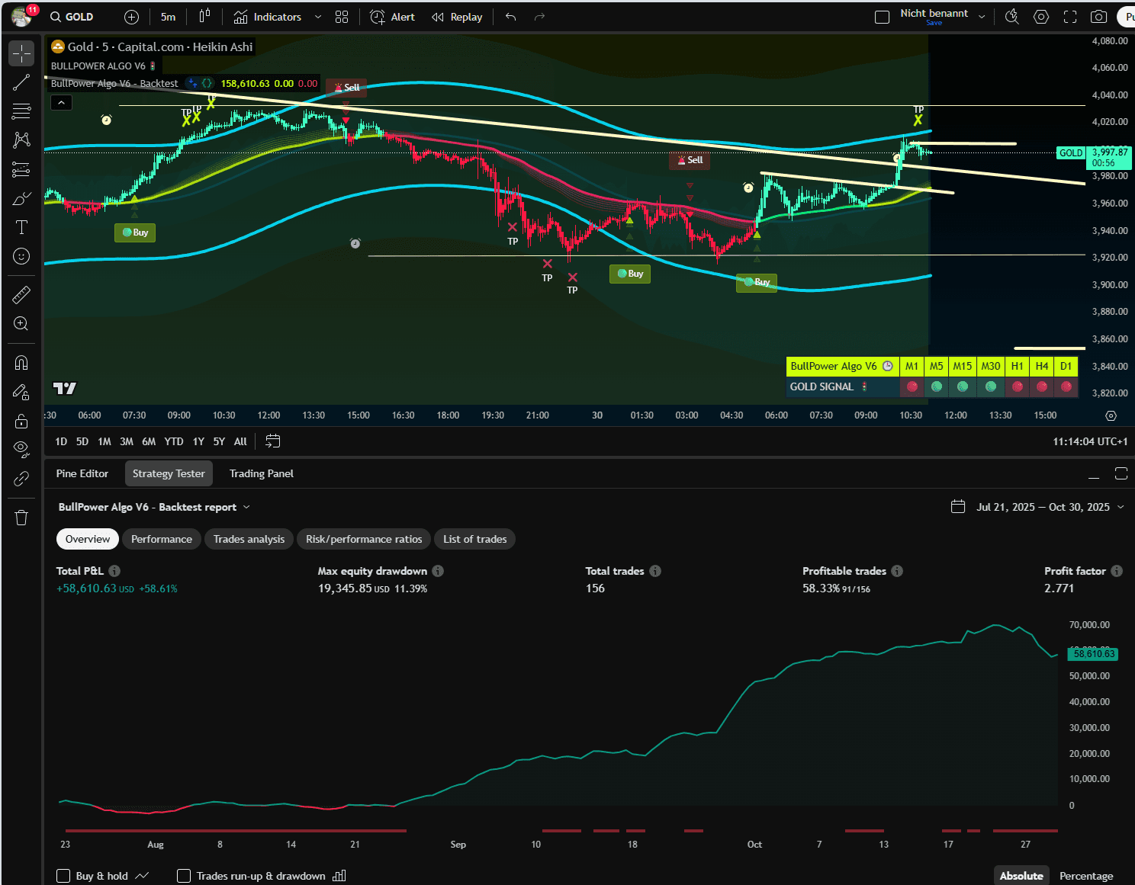Viewport: 1135px width, 885px height.
Task: Show info tooltip for Max equity drawdown
Action: point(438,571)
